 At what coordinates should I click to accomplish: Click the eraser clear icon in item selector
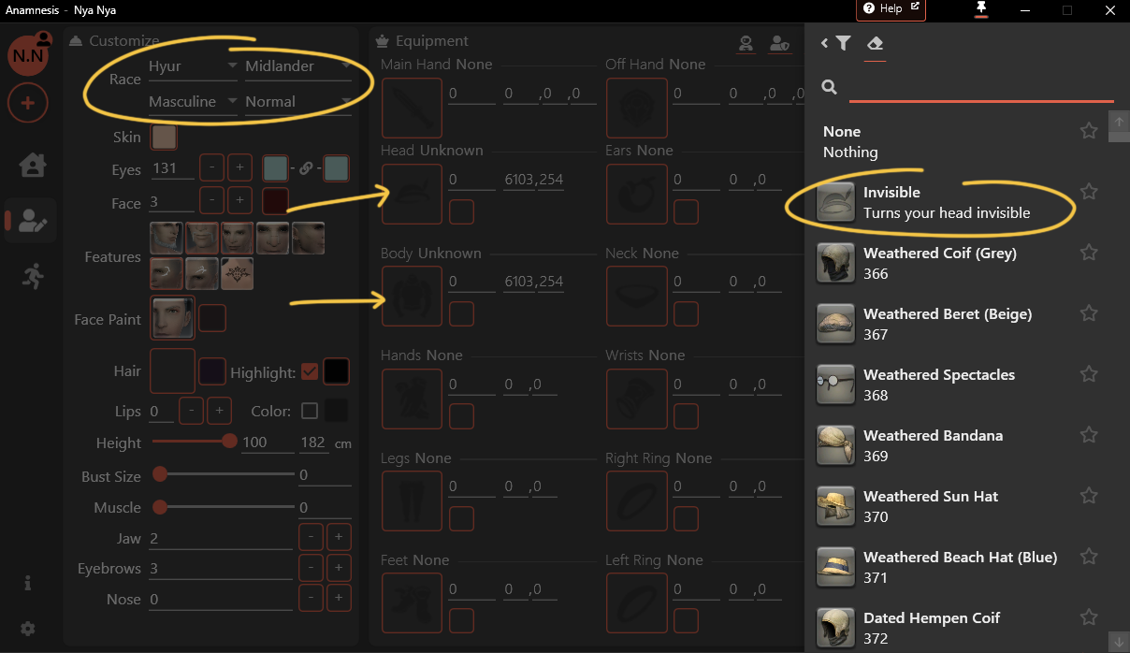[x=875, y=43]
